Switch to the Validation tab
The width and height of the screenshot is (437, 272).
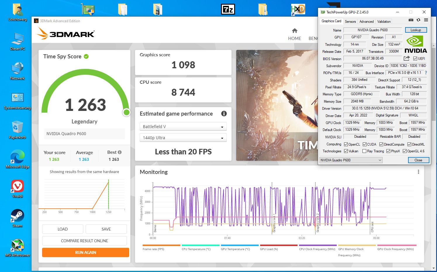(x=384, y=21)
